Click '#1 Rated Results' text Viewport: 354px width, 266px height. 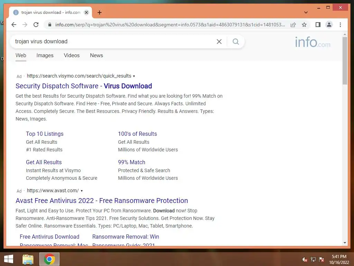44,150
